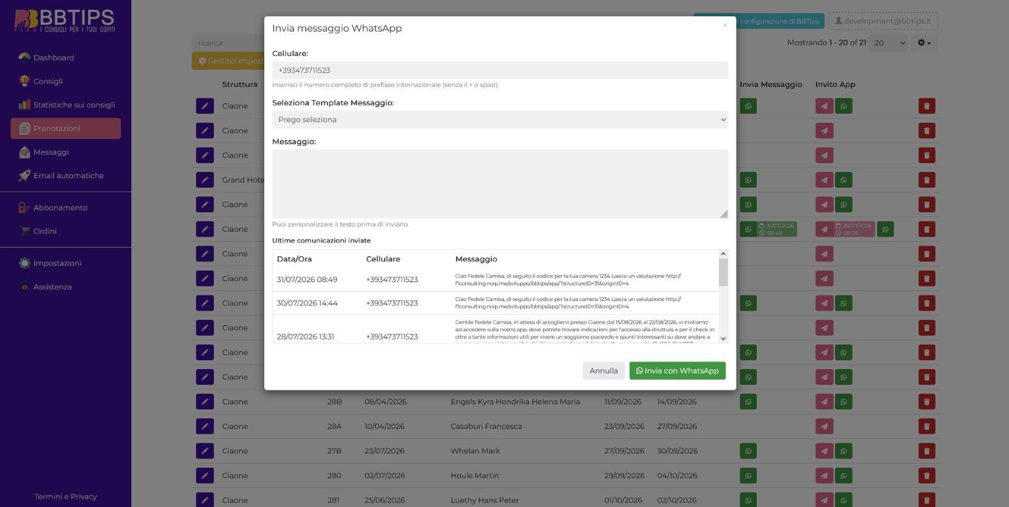The image size is (1009, 507).
Task: Click Annulla to cancel the dialog
Action: coord(604,371)
